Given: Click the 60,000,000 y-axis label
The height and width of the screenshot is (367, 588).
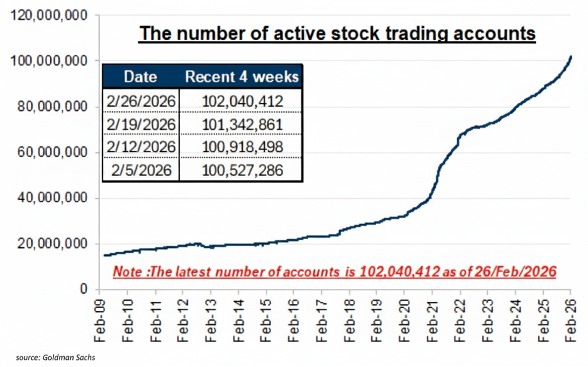Looking at the screenshot, I should (52, 152).
